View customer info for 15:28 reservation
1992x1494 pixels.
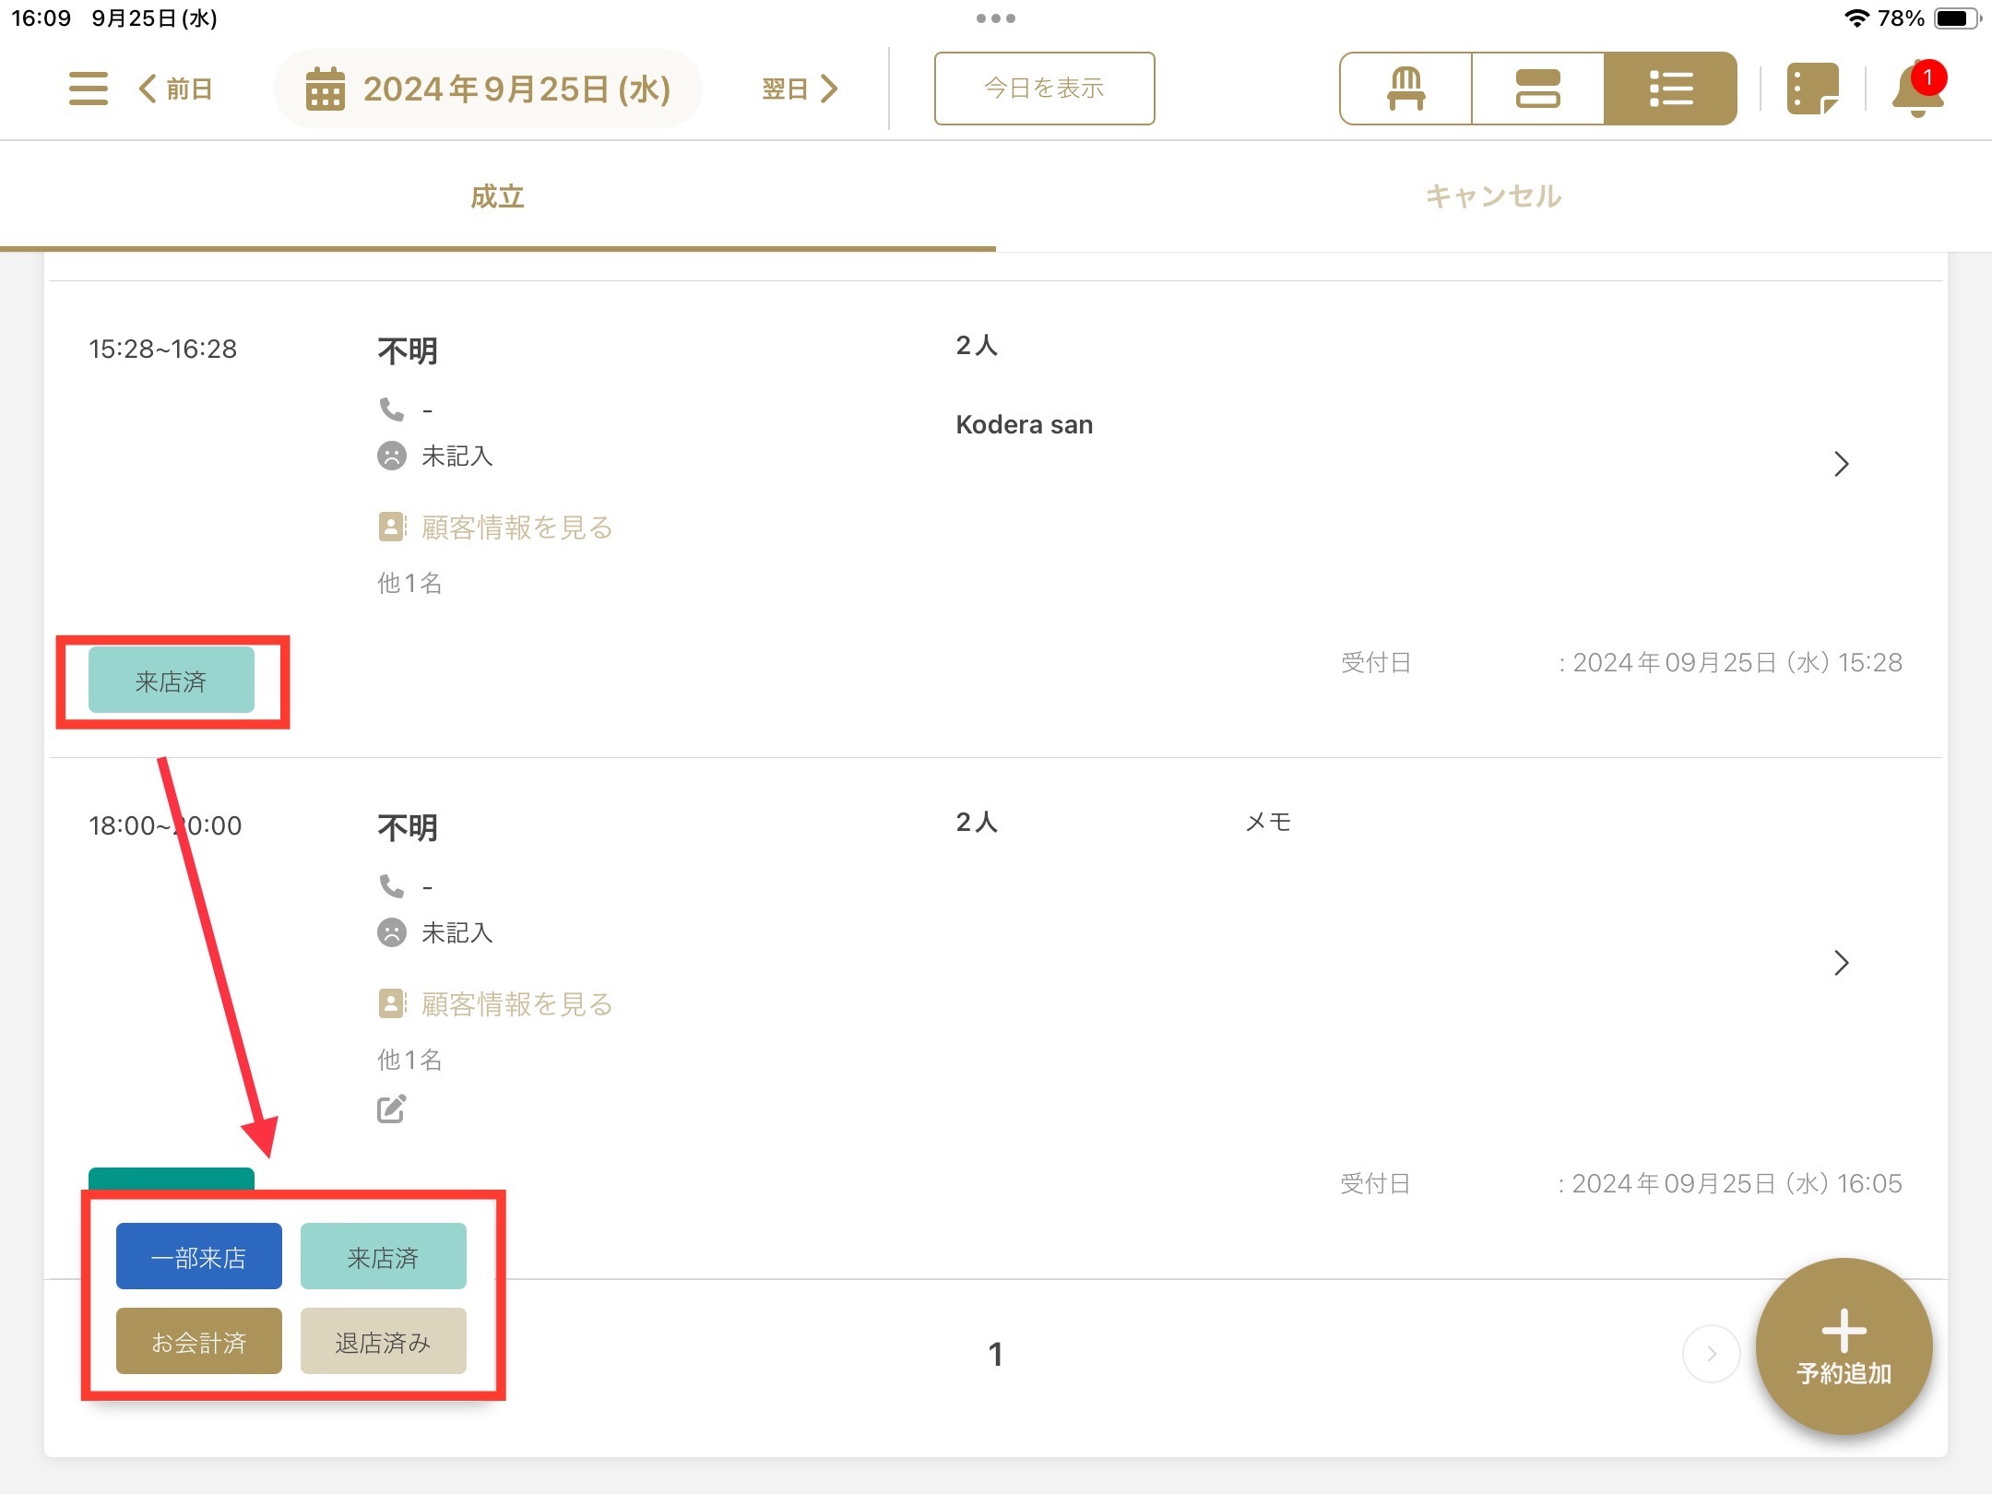pyautogui.click(x=496, y=528)
